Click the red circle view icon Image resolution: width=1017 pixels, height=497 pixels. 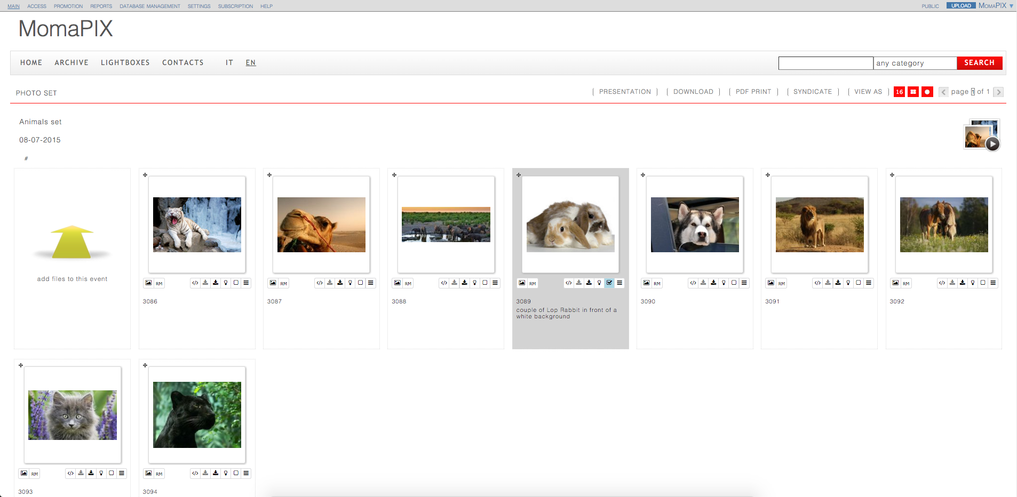[x=927, y=92]
